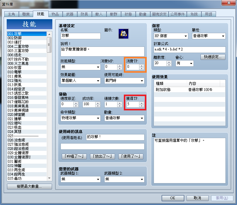Open the 防具 tab
The image size is (237, 205).
pos(84,14)
